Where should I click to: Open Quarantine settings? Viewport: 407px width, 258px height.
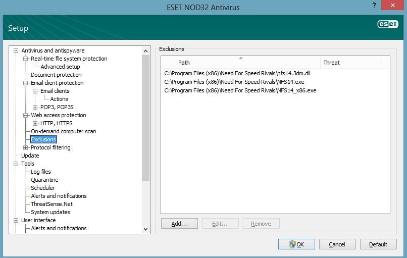[44, 180]
